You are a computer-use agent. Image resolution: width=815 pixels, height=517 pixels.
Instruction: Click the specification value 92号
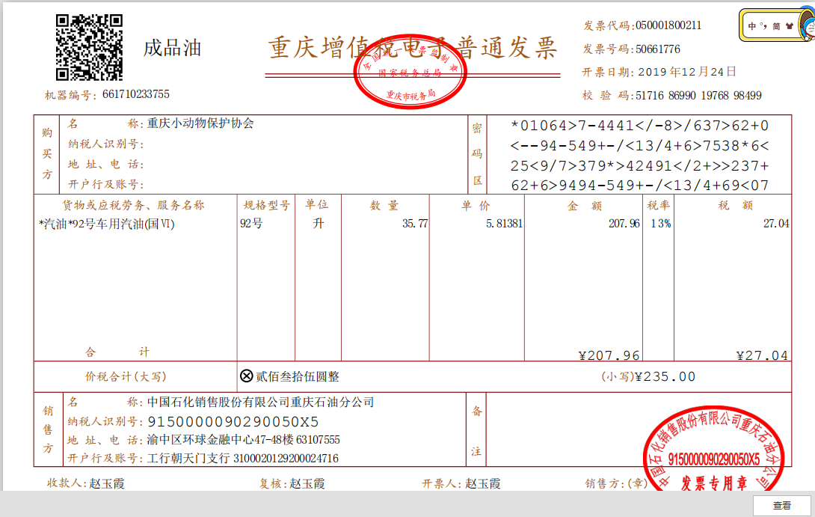(x=251, y=224)
